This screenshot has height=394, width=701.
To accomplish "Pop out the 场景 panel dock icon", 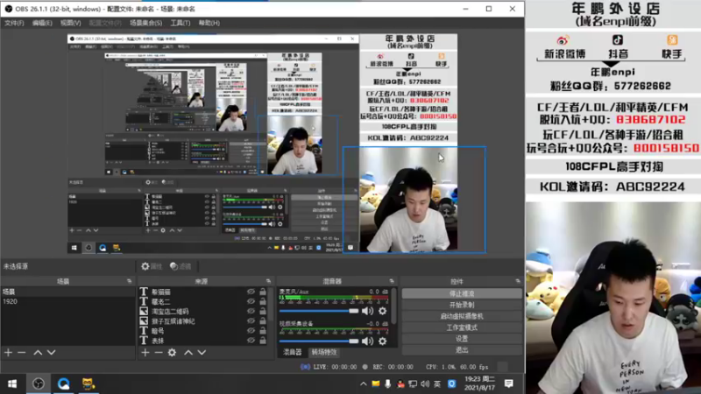I will 129,281.
